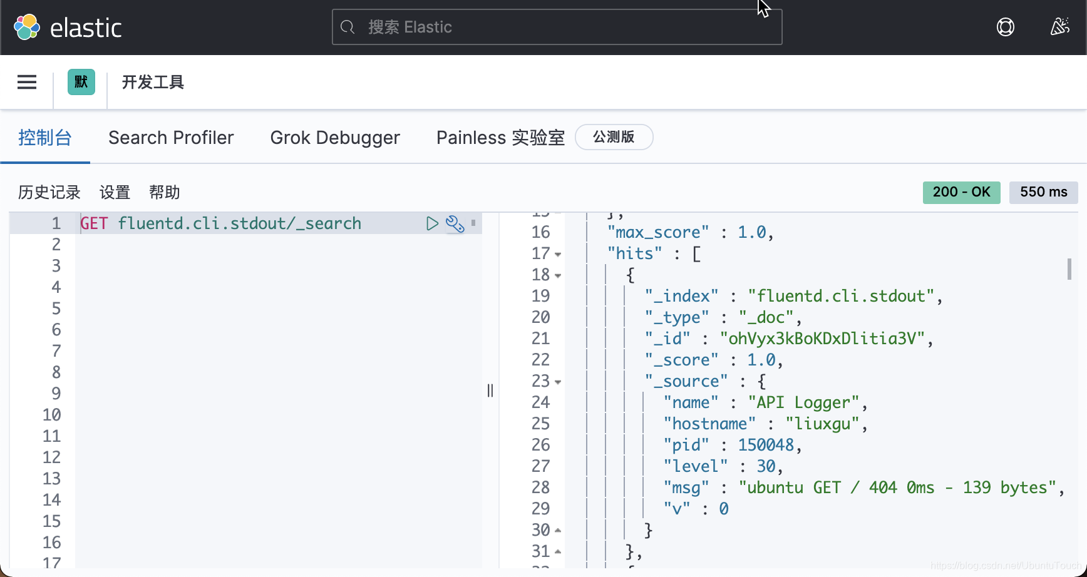Collapse the _source object at line 23
This screenshot has height=577, width=1087.
pos(558,382)
